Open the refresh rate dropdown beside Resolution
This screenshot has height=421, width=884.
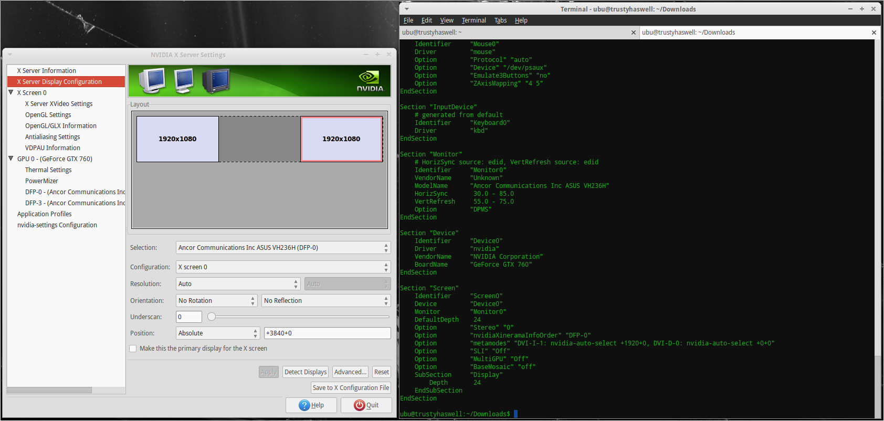pyautogui.click(x=348, y=284)
